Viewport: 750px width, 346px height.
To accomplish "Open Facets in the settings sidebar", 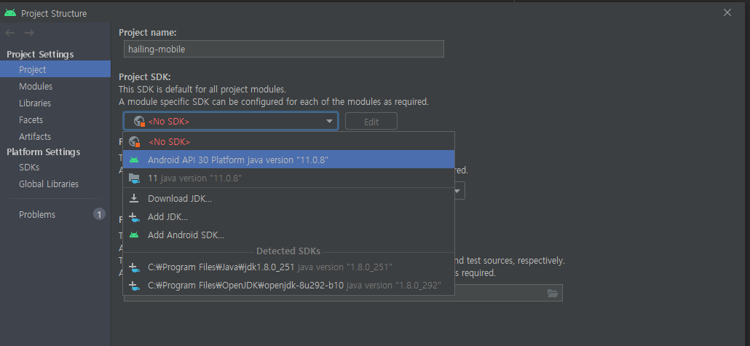I will coord(55,119).
